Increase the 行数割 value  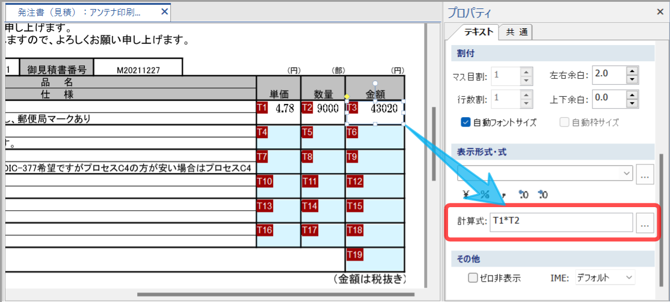(526, 95)
